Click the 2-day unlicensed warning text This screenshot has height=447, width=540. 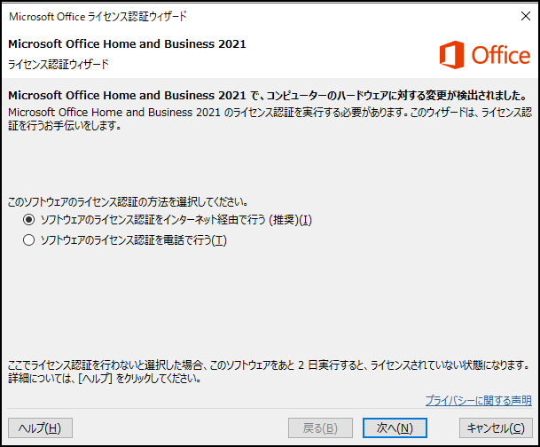pos(268,365)
